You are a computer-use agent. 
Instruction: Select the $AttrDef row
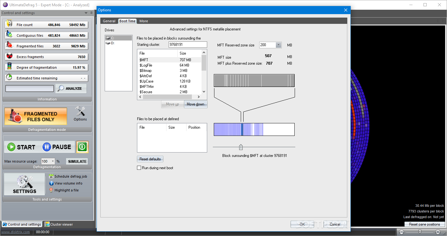(169, 76)
